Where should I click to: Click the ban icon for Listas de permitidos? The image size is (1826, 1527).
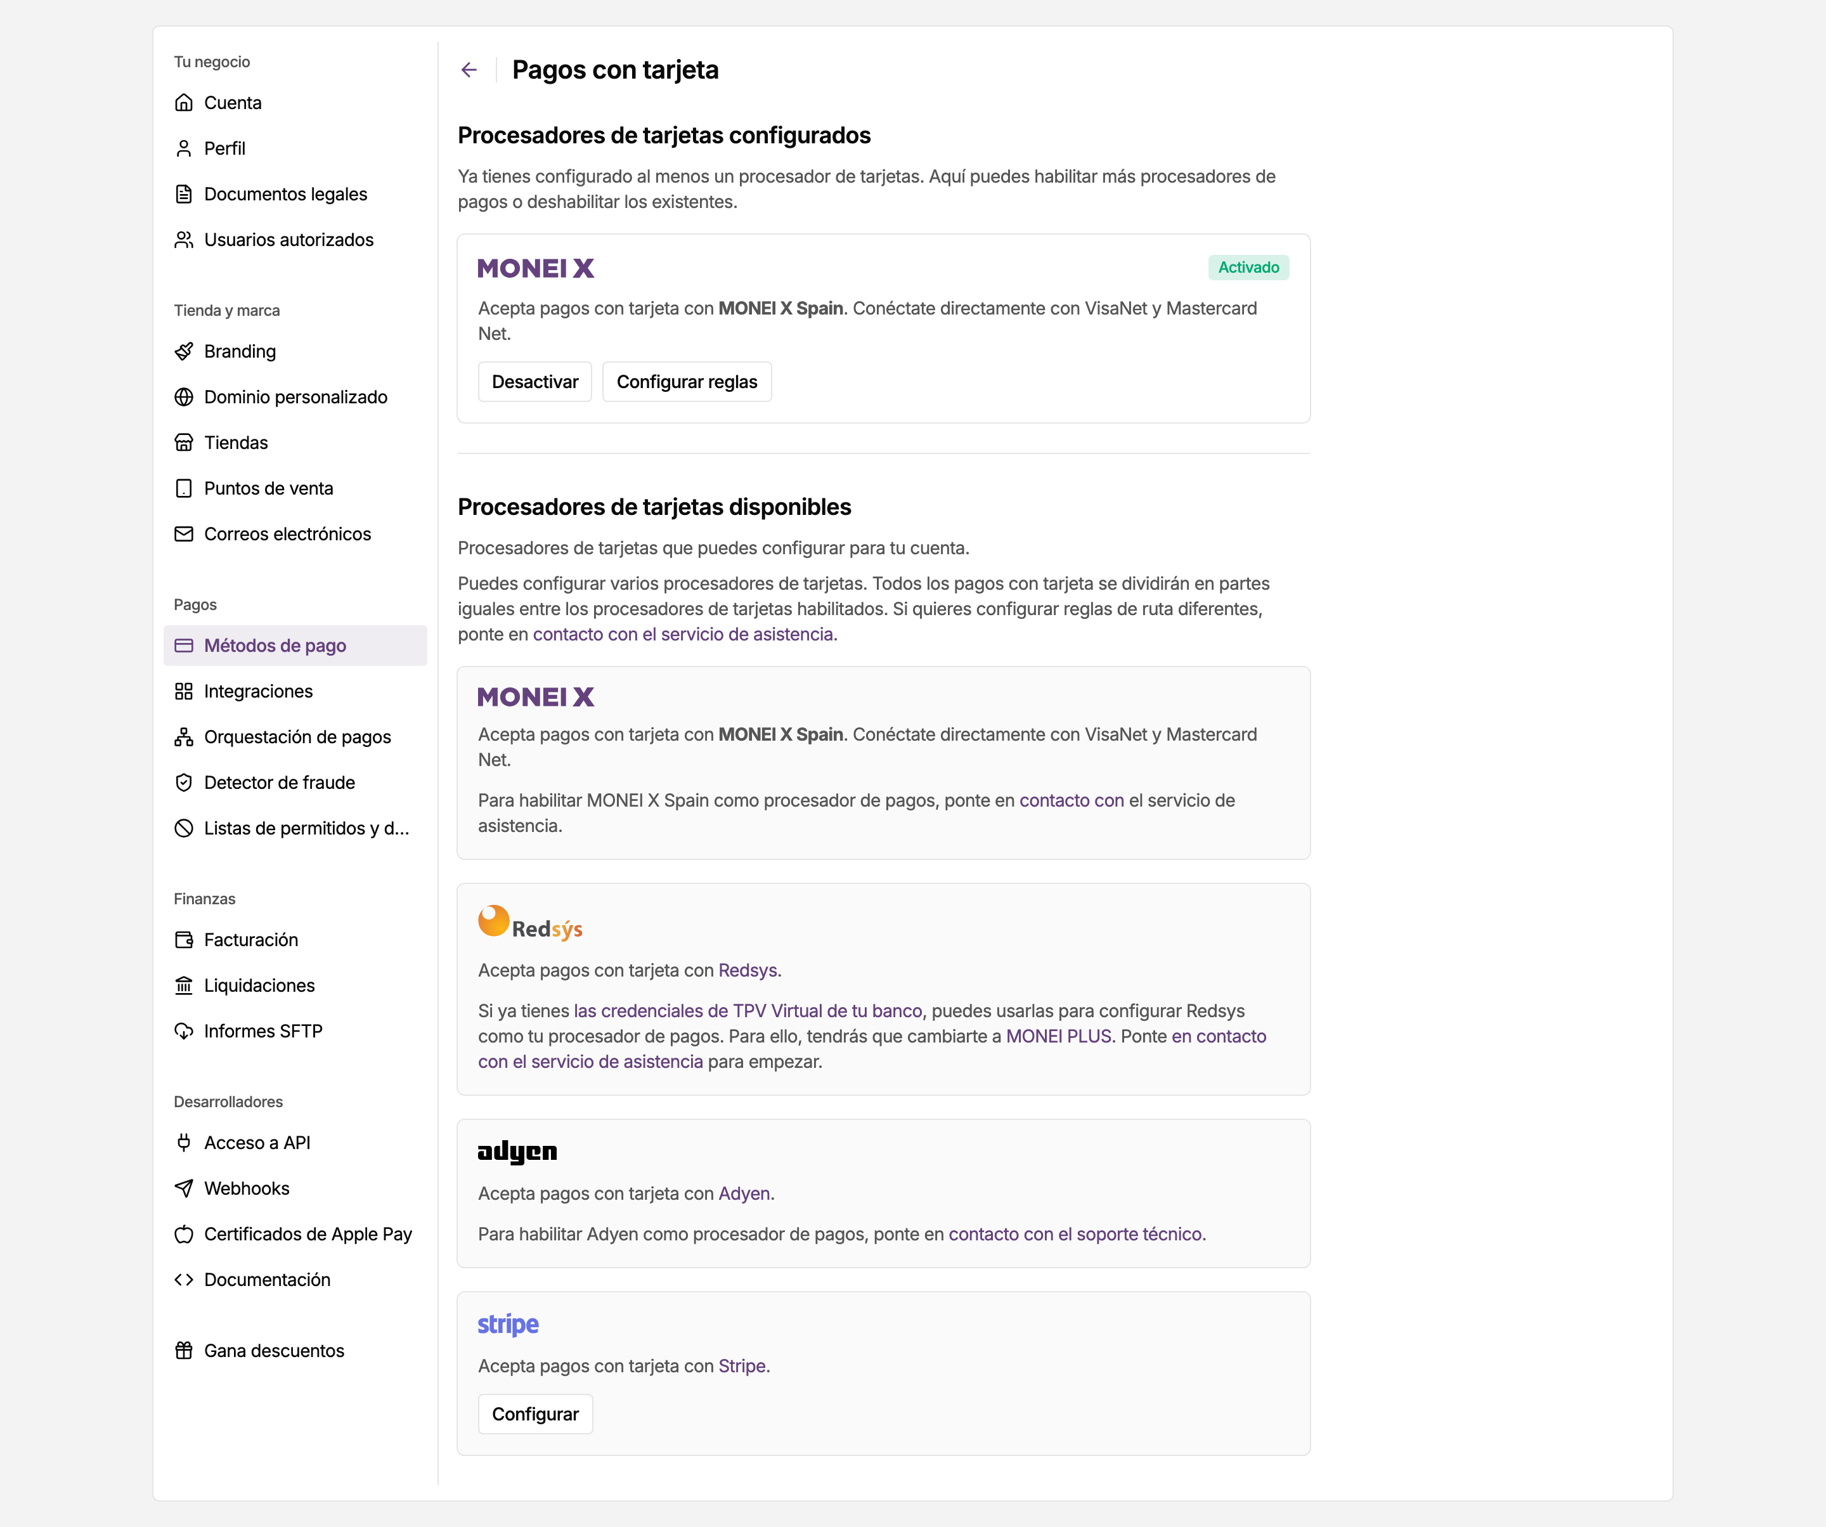[x=183, y=829]
